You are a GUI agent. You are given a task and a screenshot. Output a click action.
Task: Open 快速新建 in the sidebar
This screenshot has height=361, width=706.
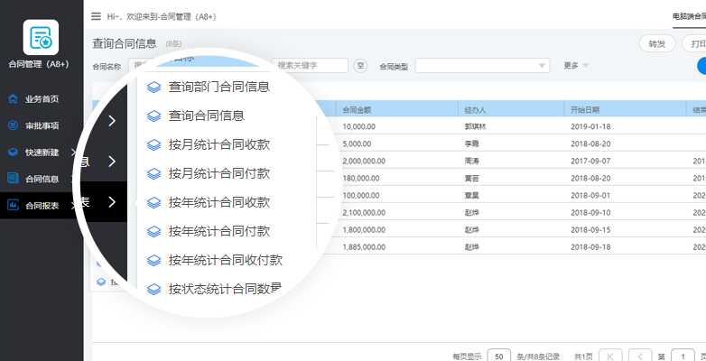pyautogui.click(x=42, y=153)
